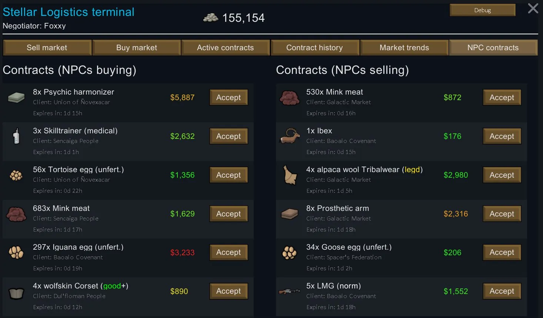Click the LMG weapon icon
This screenshot has height=318, width=543.
click(x=289, y=291)
